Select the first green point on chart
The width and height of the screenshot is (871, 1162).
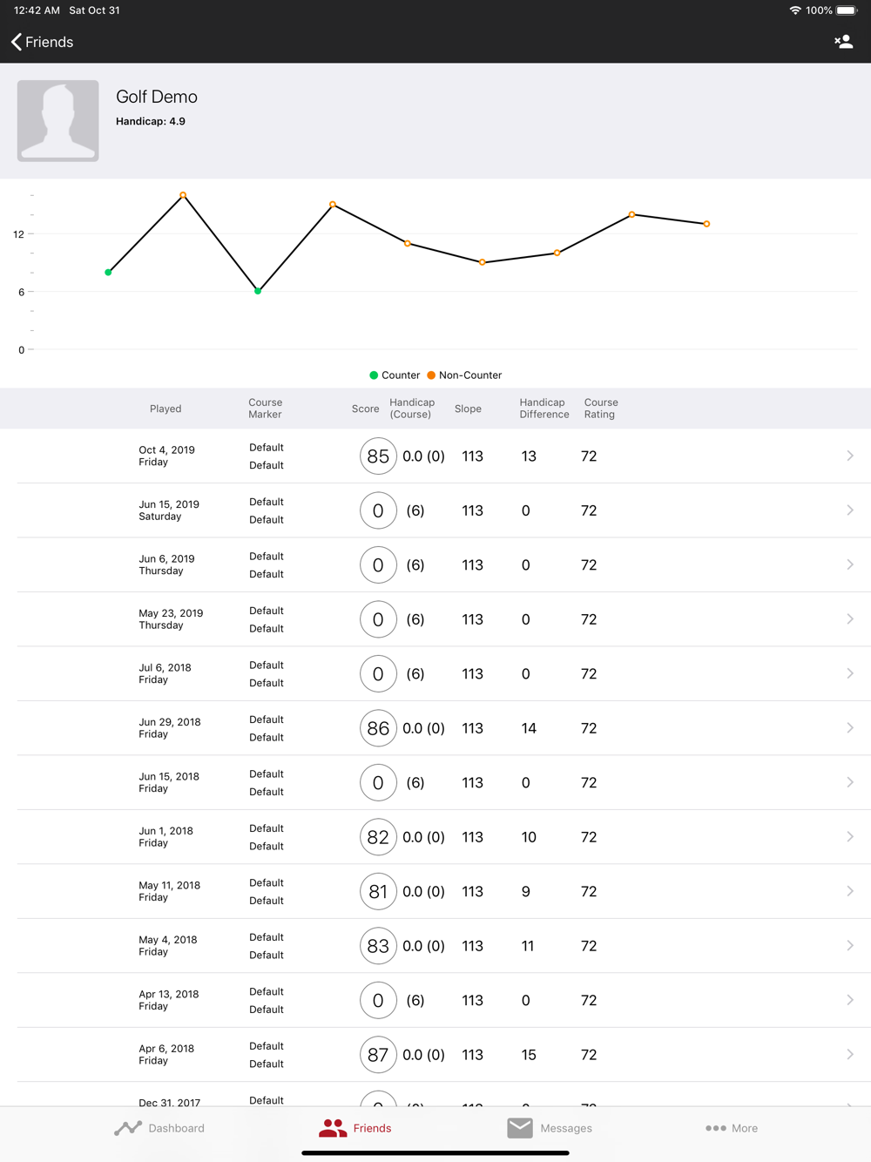pyautogui.click(x=108, y=273)
